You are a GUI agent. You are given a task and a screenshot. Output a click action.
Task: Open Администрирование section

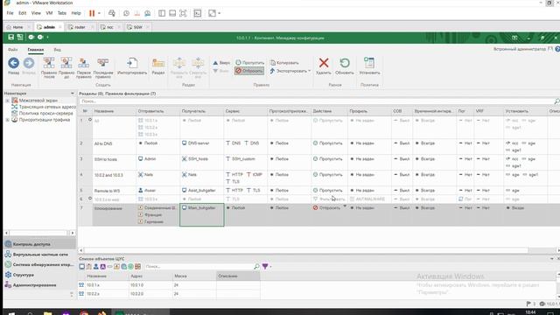[x=39, y=285]
